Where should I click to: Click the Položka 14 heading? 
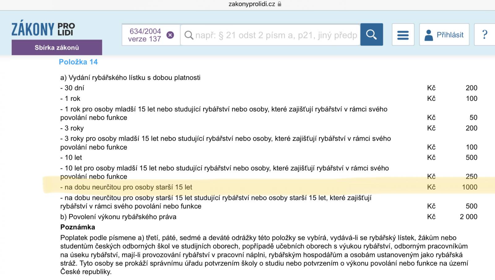(x=78, y=62)
